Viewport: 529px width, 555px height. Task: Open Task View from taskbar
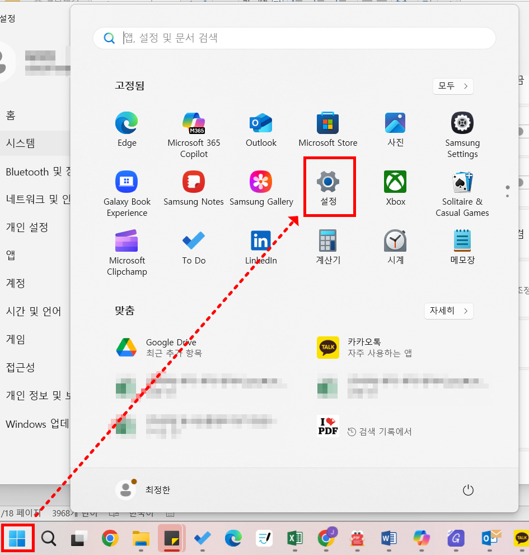click(x=79, y=538)
